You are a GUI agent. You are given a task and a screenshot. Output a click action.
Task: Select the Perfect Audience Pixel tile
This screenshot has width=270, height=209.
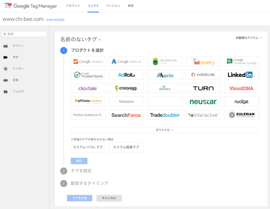click(x=88, y=115)
